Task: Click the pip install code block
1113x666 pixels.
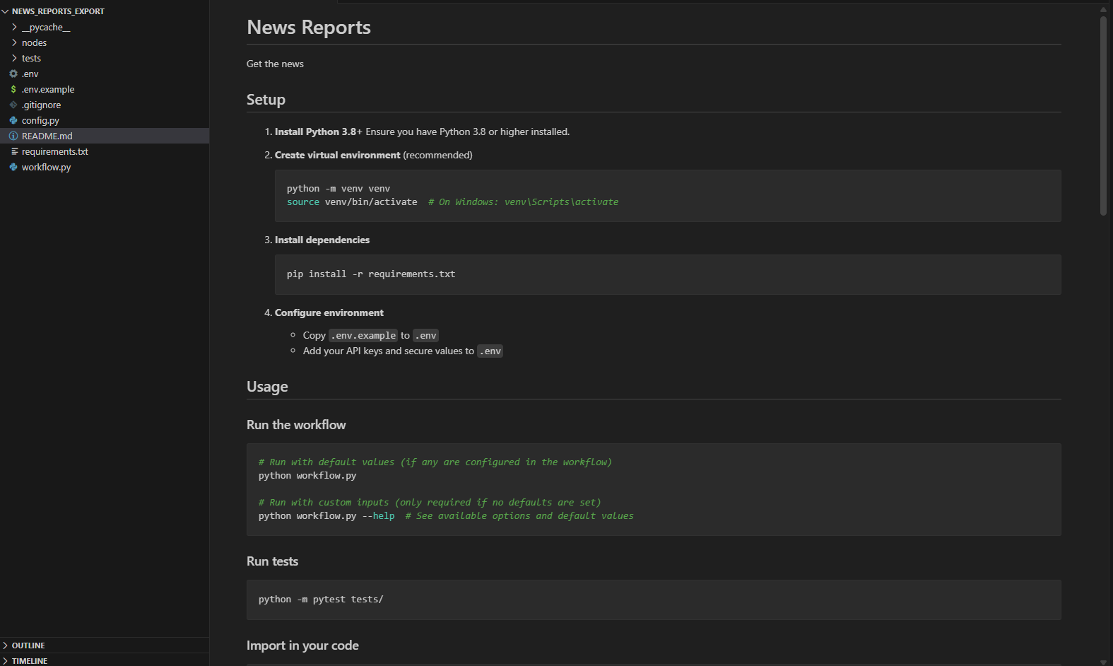Action: [667, 274]
